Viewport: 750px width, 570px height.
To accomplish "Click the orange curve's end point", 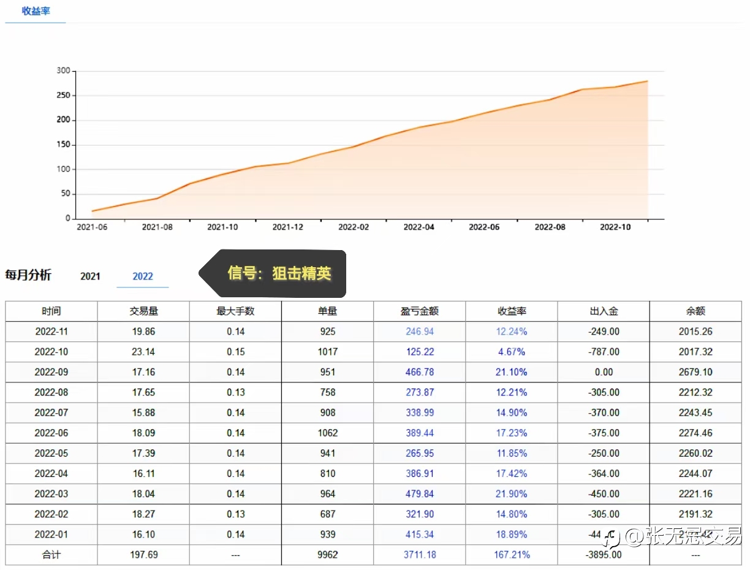I will 647,81.
